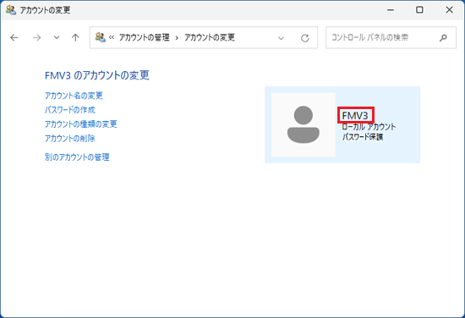
Task: Click the パスワード保護 label
Action: click(x=363, y=137)
